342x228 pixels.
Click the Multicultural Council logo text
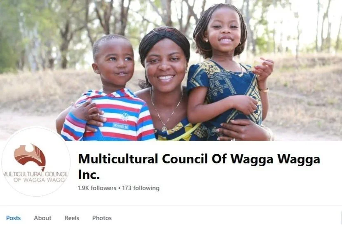click(x=36, y=177)
